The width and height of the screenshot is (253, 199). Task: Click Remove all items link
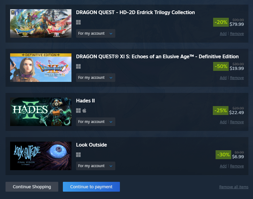coord(234,187)
